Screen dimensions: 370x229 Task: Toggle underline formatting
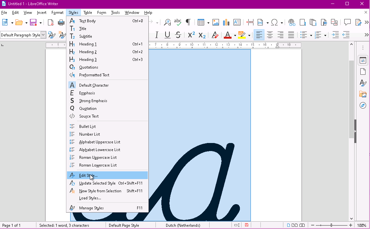(167, 35)
